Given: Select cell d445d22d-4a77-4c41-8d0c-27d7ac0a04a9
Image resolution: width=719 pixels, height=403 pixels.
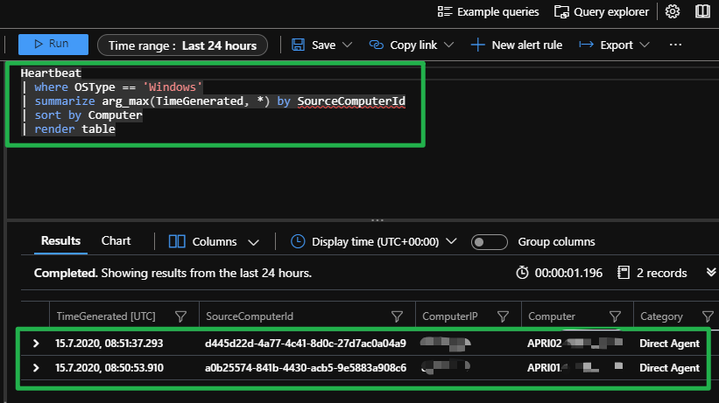Looking at the screenshot, I should click(306, 343).
